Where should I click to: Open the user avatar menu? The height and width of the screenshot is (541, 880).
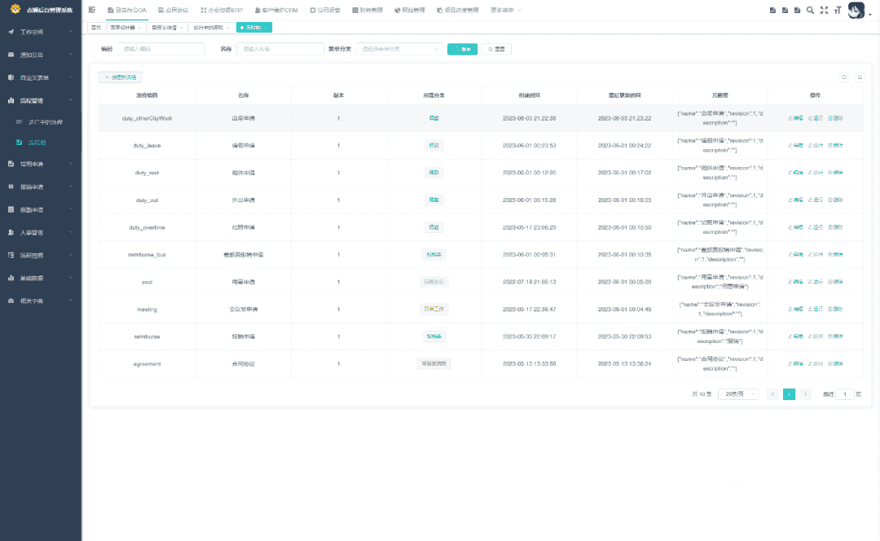[859, 10]
